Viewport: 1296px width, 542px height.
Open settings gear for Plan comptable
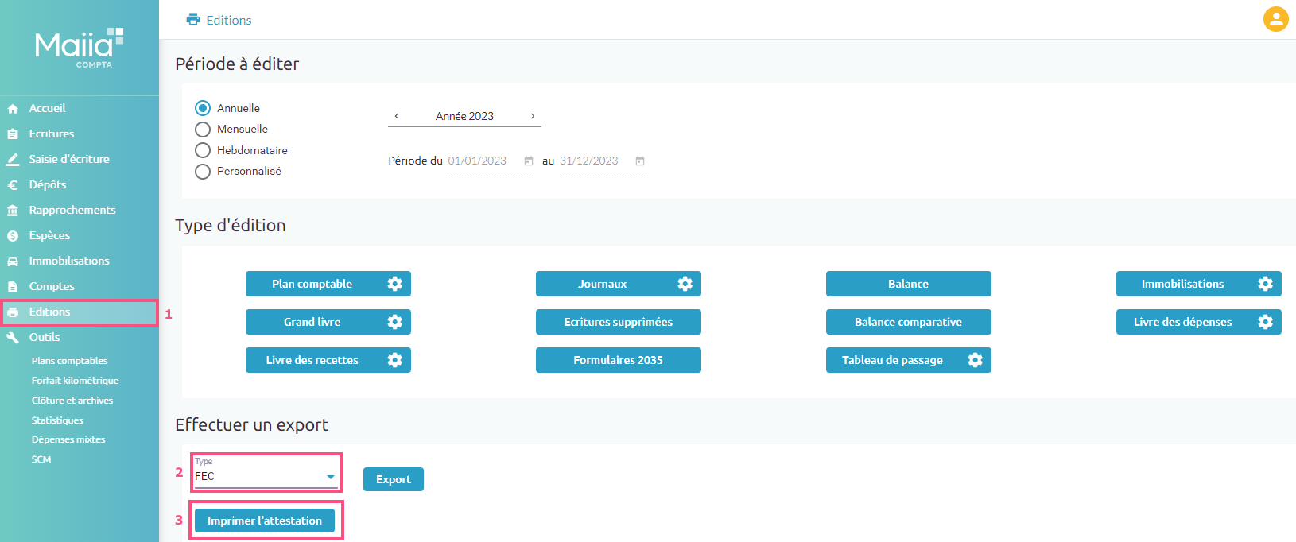pyautogui.click(x=394, y=284)
